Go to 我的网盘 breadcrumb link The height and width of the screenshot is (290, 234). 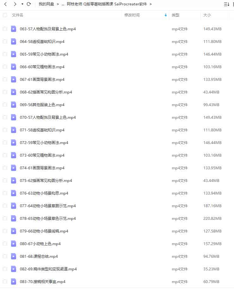tap(46, 4)
